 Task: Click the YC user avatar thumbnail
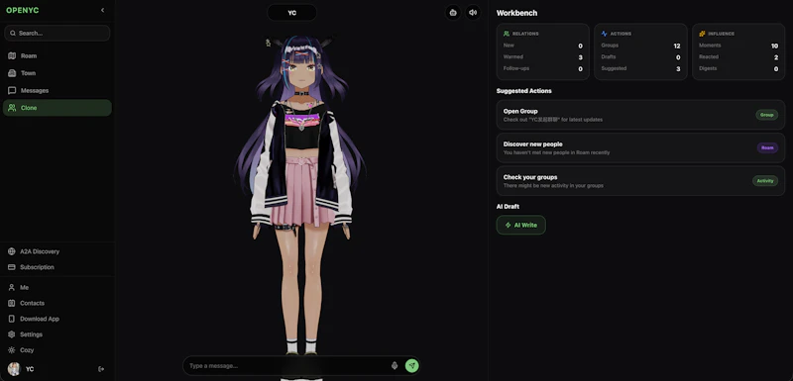tap(14, 369)
